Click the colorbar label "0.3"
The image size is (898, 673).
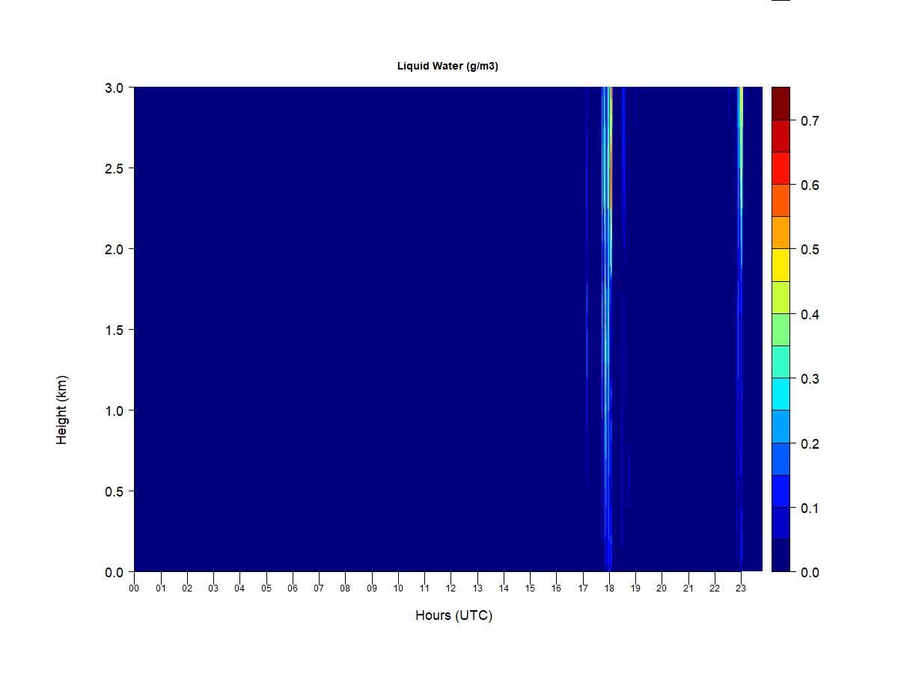click(x=810, y=379)
